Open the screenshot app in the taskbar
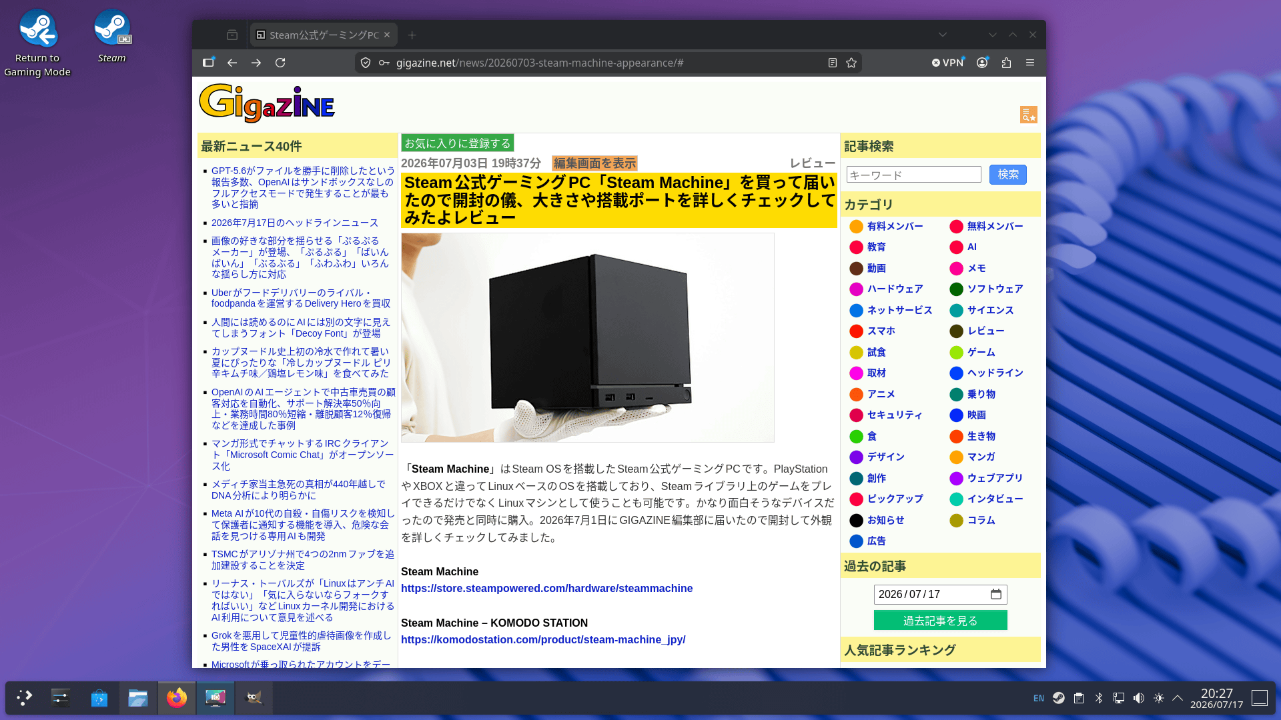 [216, 698]
